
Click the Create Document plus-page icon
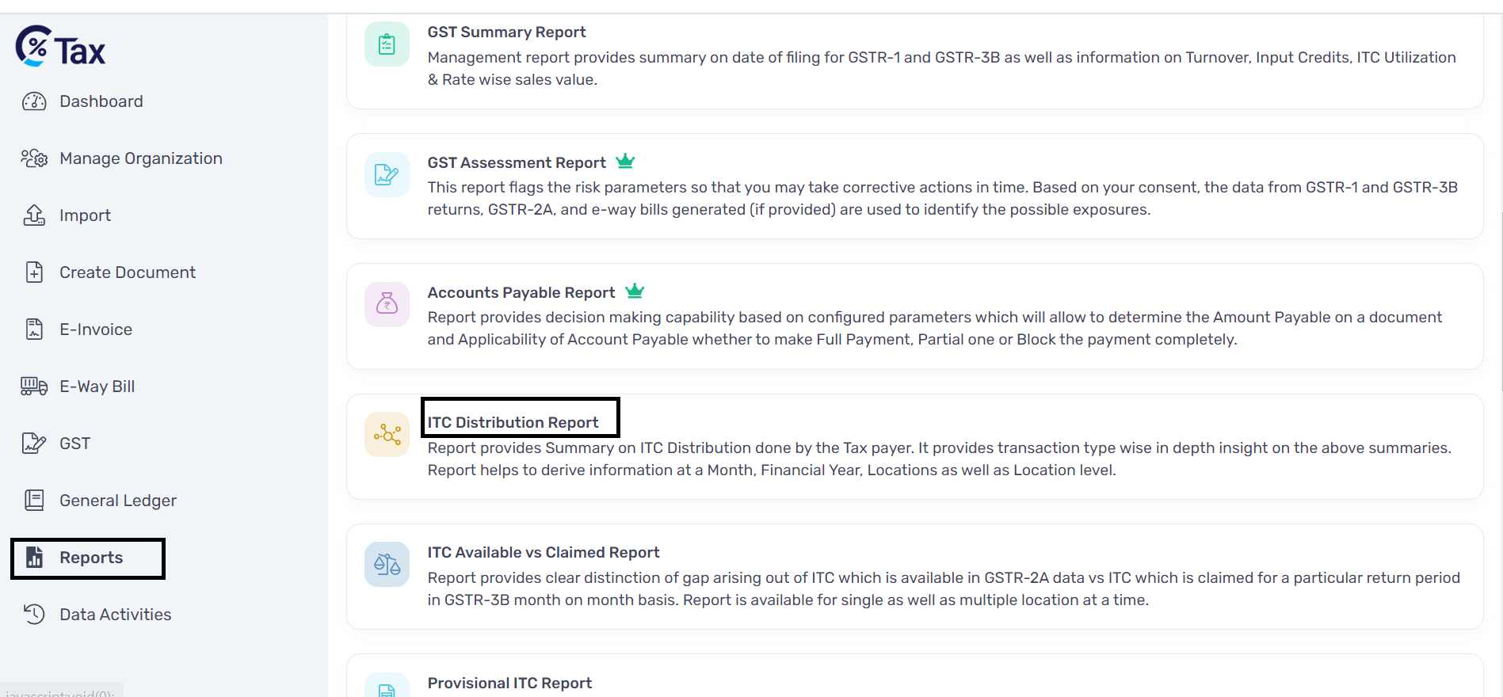(34, 272)
